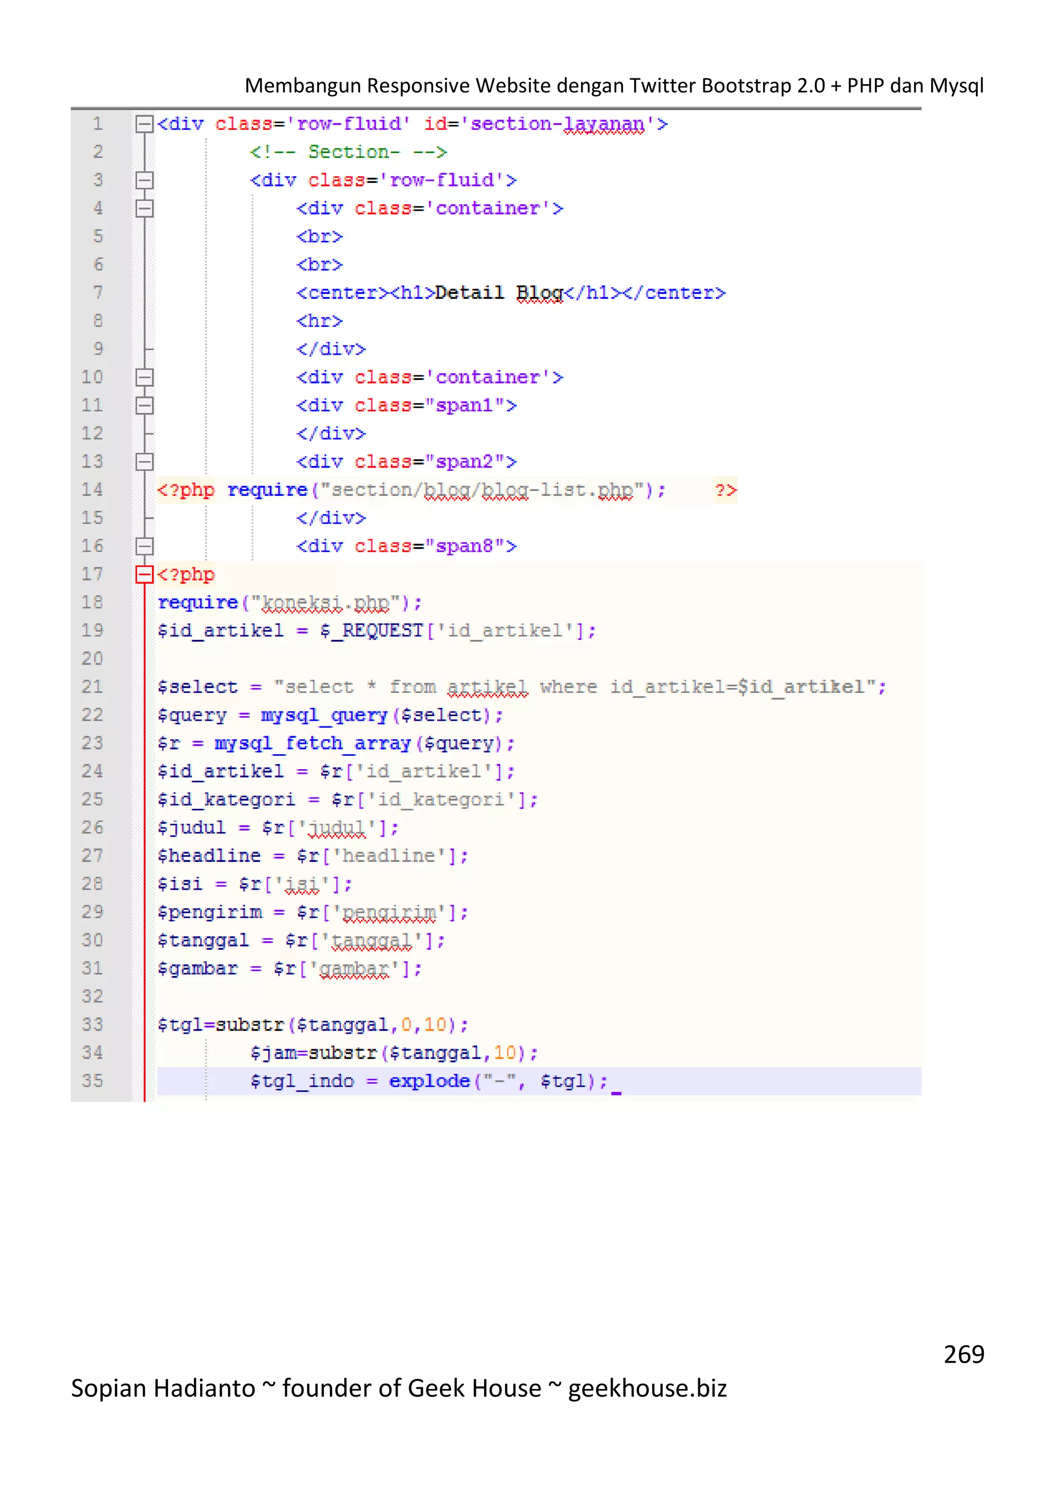1056x1493 pixels.
Task: Collapse the red PHP fold marker on line 17
Action: [144, 574]
